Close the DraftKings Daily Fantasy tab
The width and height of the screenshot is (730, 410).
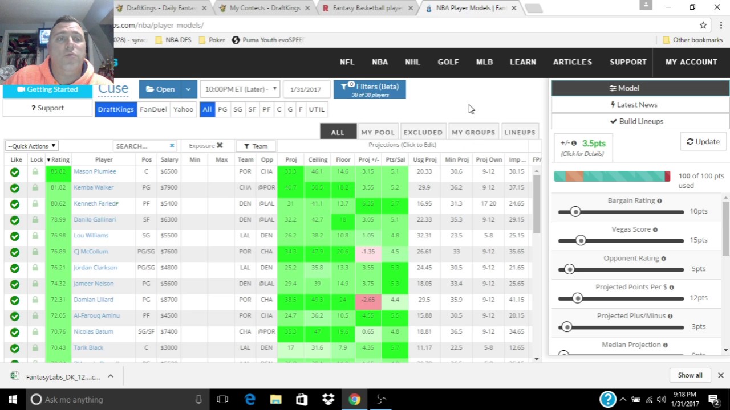[x=204, y=8]
